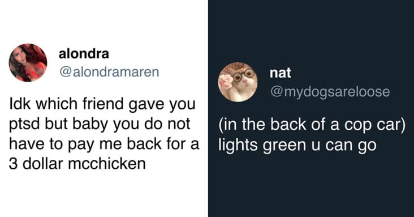
Task: Select the line "lights green u can go"
Action: point(297,145)
